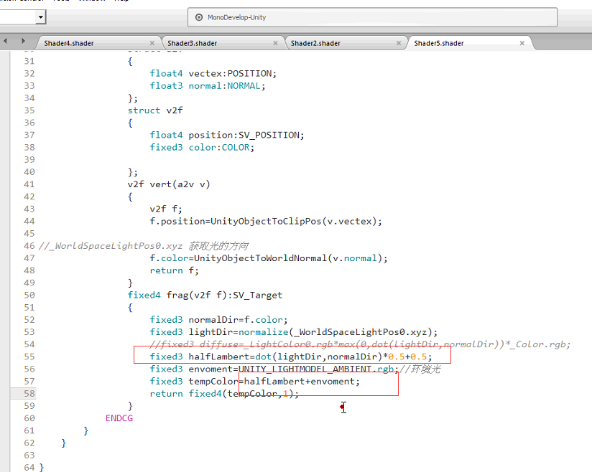
Task: Click 'float4 vectex:POSITION;' on line 32
Action: 213,73
